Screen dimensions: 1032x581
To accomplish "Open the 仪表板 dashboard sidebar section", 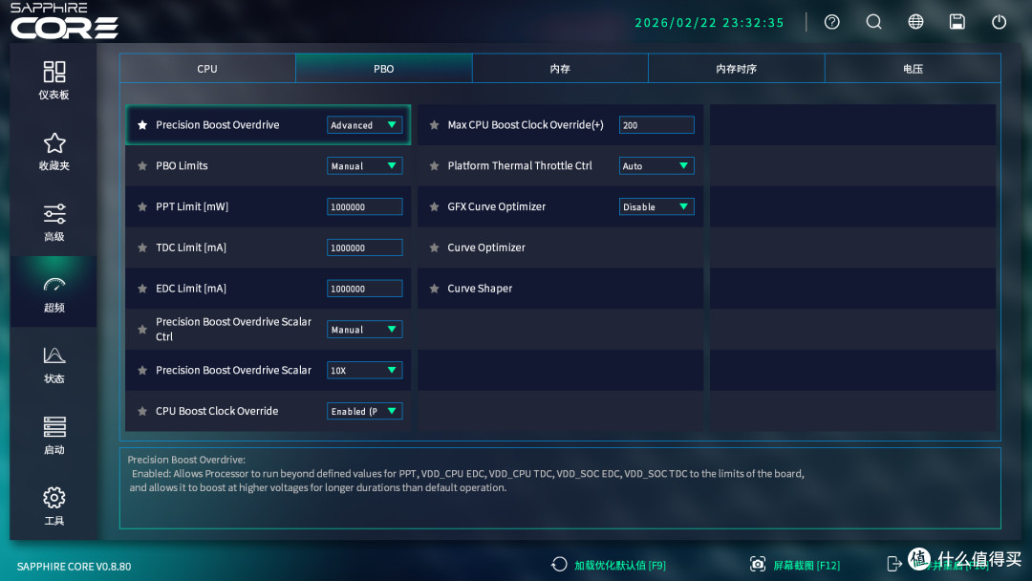I will click(x=54, y=80).
